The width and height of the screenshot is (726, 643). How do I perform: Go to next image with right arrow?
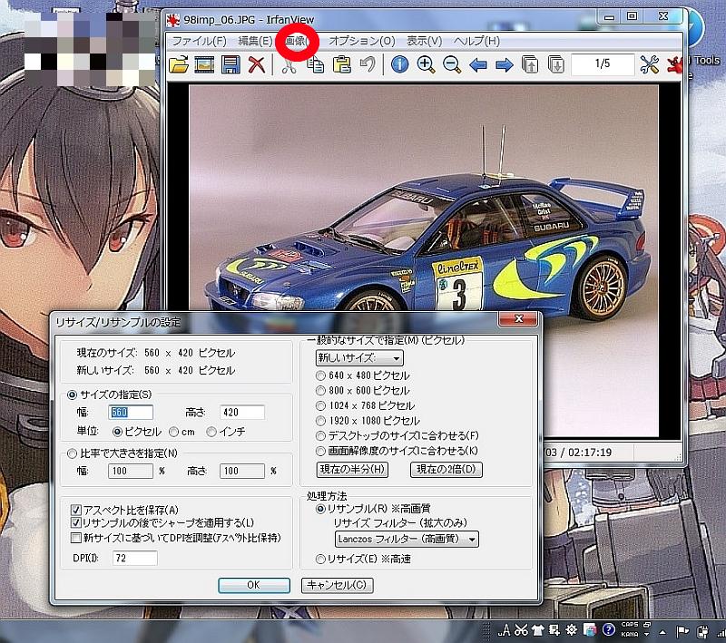505,64
